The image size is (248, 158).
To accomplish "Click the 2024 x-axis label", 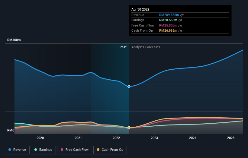I will (193, 138).
